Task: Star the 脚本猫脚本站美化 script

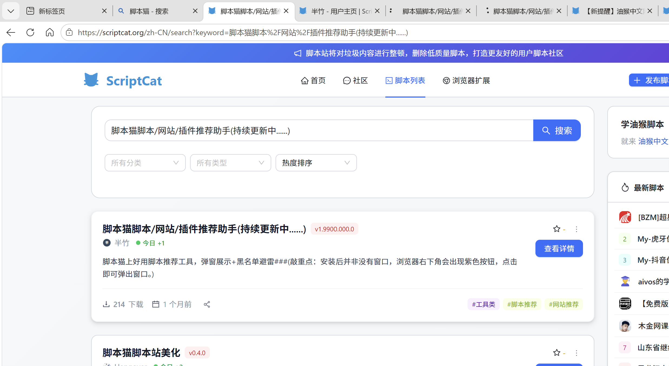Action: tap(557, 353)
